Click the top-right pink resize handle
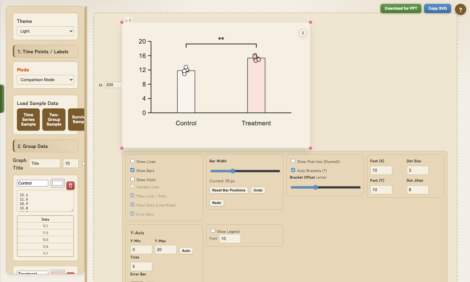This screenshot has height=282, width=470. click(311, 22)
